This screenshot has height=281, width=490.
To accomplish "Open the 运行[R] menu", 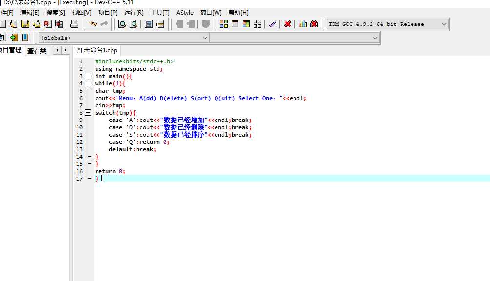I will coord(134,12).
